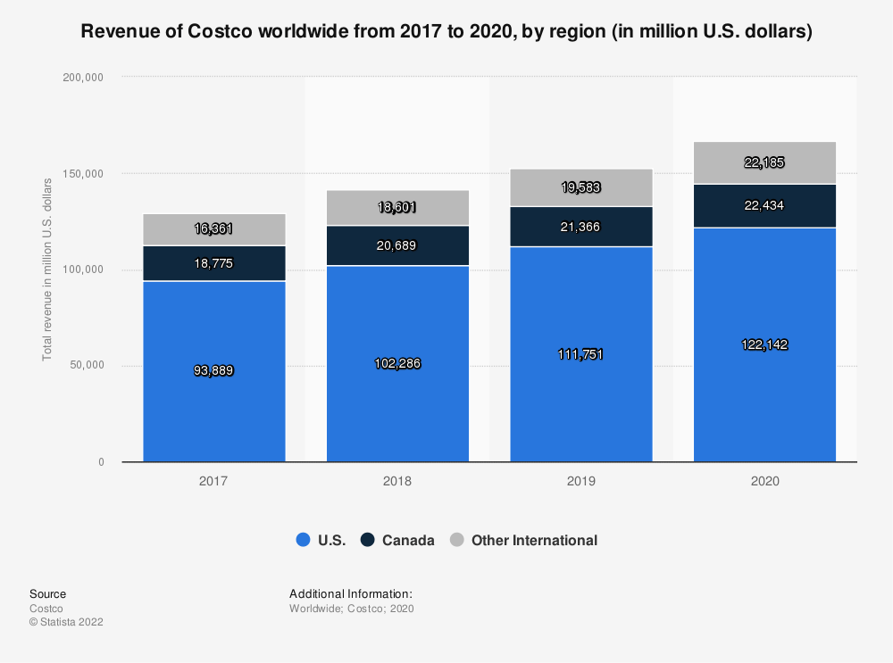893x663 pixels.
Task: Click the gray Other International legend dot
Action: pyautogui.click(x=456, y=540)
